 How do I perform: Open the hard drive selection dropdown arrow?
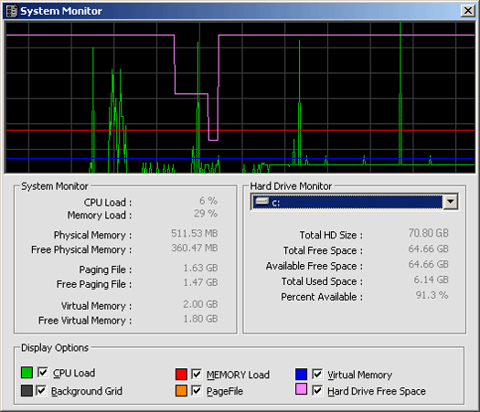click(x=451, y=202)
